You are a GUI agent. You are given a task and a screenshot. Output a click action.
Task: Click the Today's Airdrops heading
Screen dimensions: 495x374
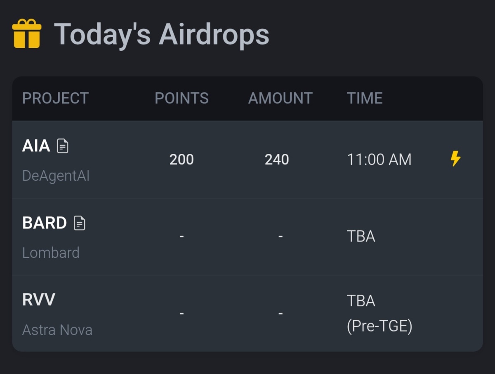coord(161,34)
